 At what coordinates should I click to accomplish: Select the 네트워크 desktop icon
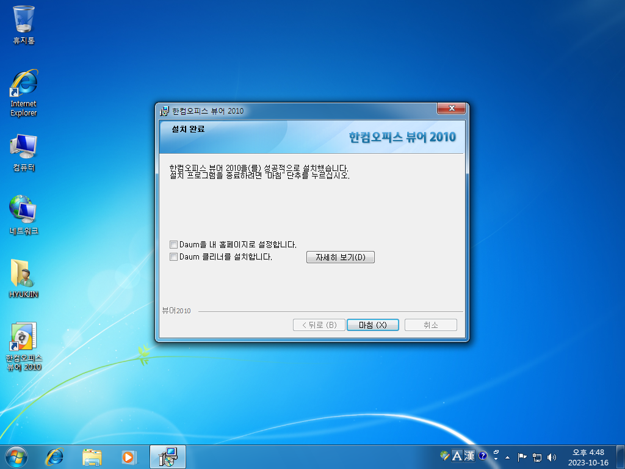[x=24, y=215]
